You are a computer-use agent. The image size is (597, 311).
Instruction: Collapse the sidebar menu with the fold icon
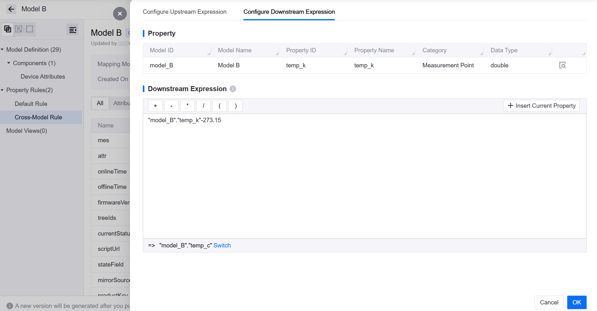tap(73, 30)
